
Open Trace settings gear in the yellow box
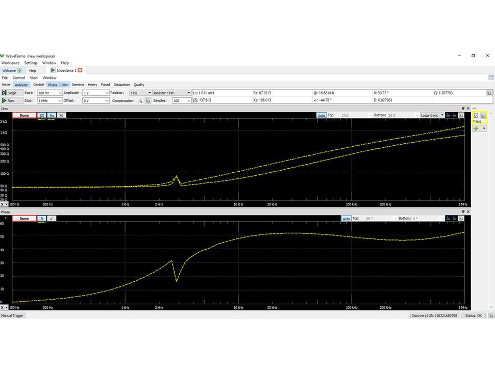pos(483,116)
